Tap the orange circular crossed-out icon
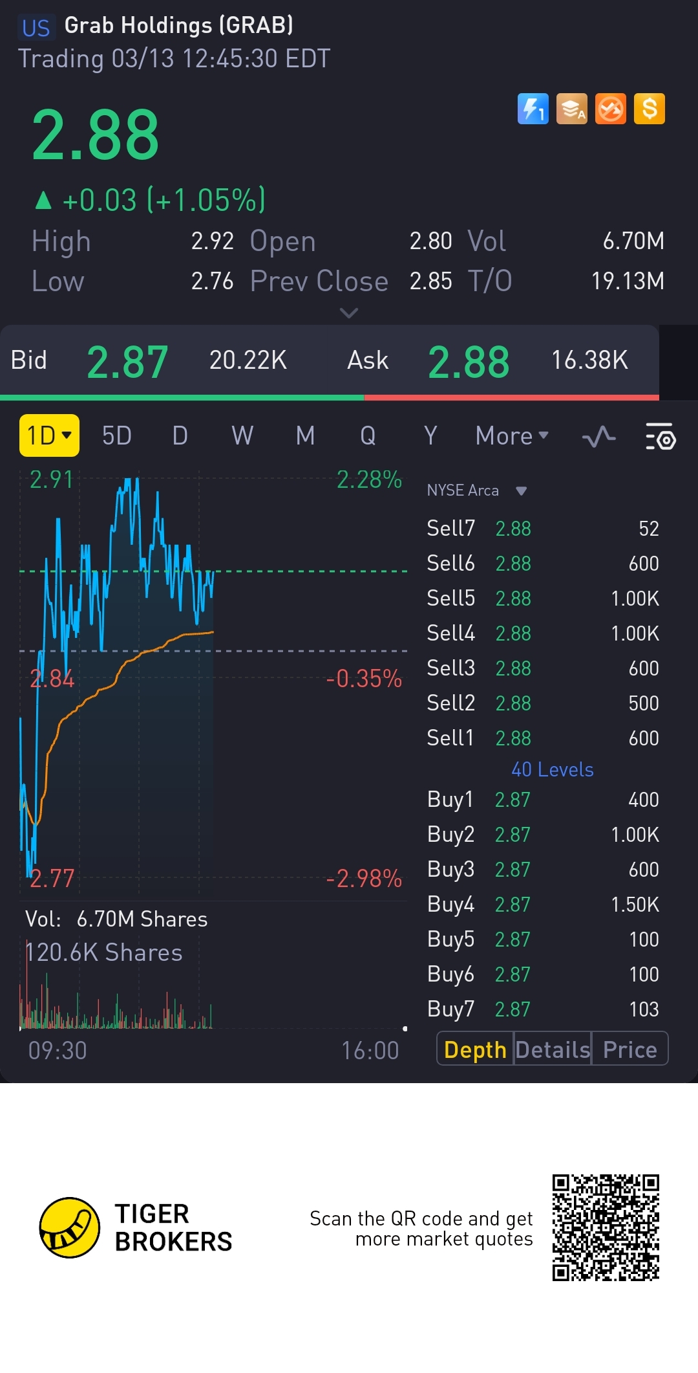 (611, 109)
